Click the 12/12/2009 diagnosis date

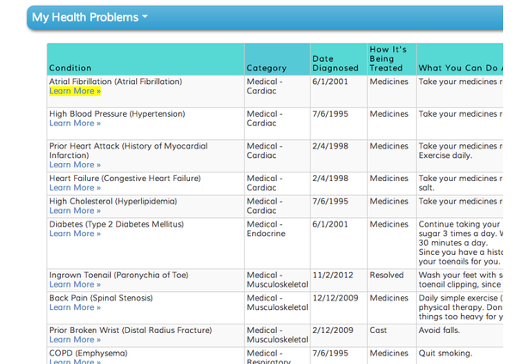pos(335,298)
